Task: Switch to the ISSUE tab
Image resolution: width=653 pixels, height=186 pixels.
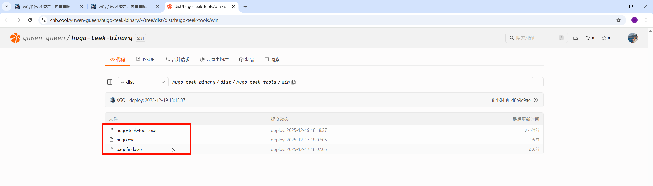Action: (145, 60)
